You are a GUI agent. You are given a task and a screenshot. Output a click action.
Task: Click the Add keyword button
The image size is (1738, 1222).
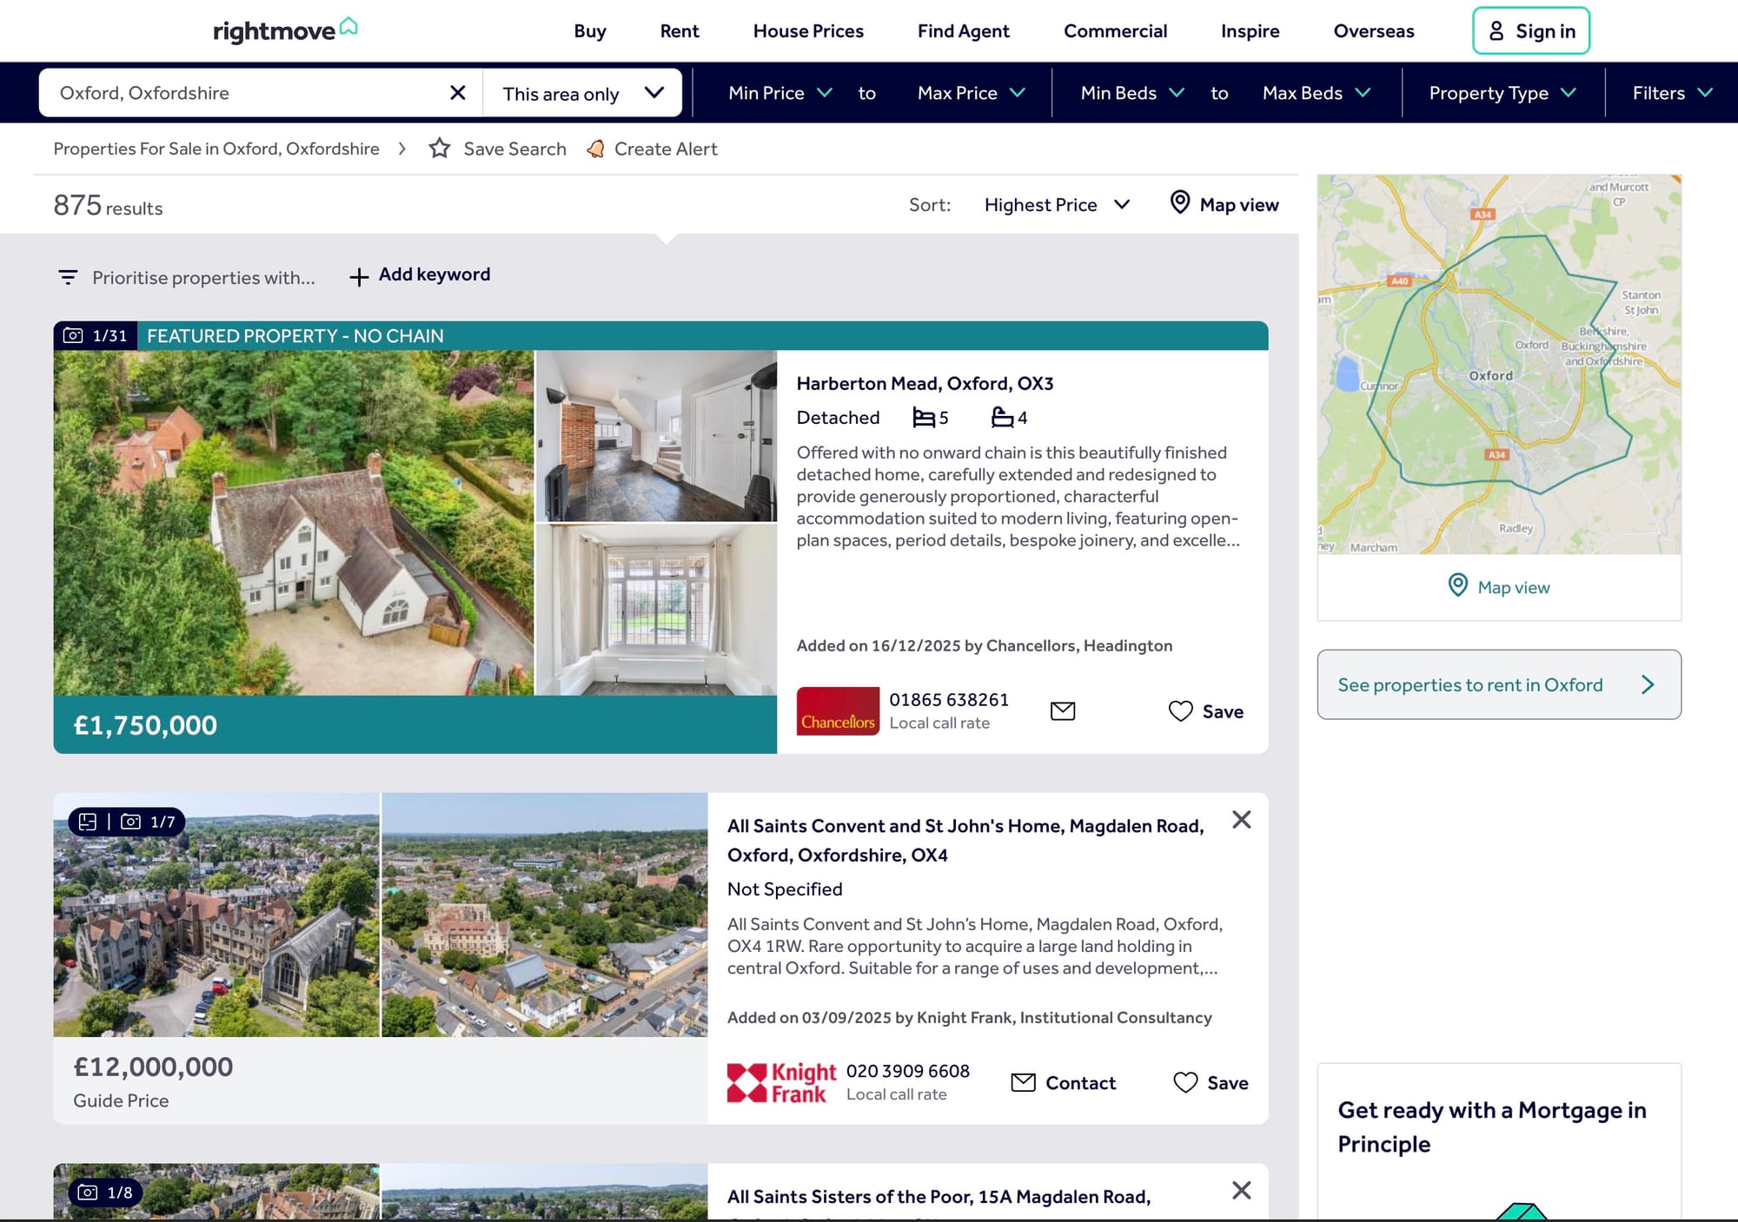[x=421, y=275]
